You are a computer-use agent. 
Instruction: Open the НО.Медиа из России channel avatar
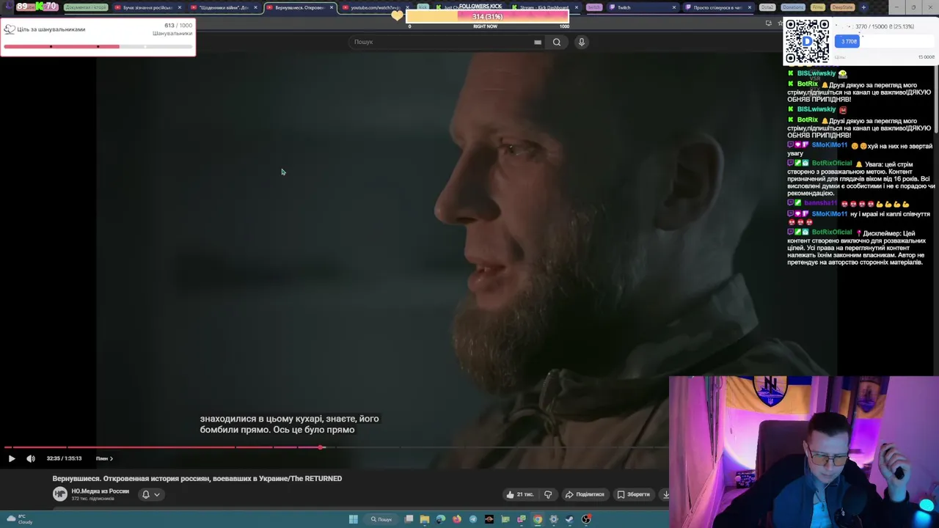(60, 494)
